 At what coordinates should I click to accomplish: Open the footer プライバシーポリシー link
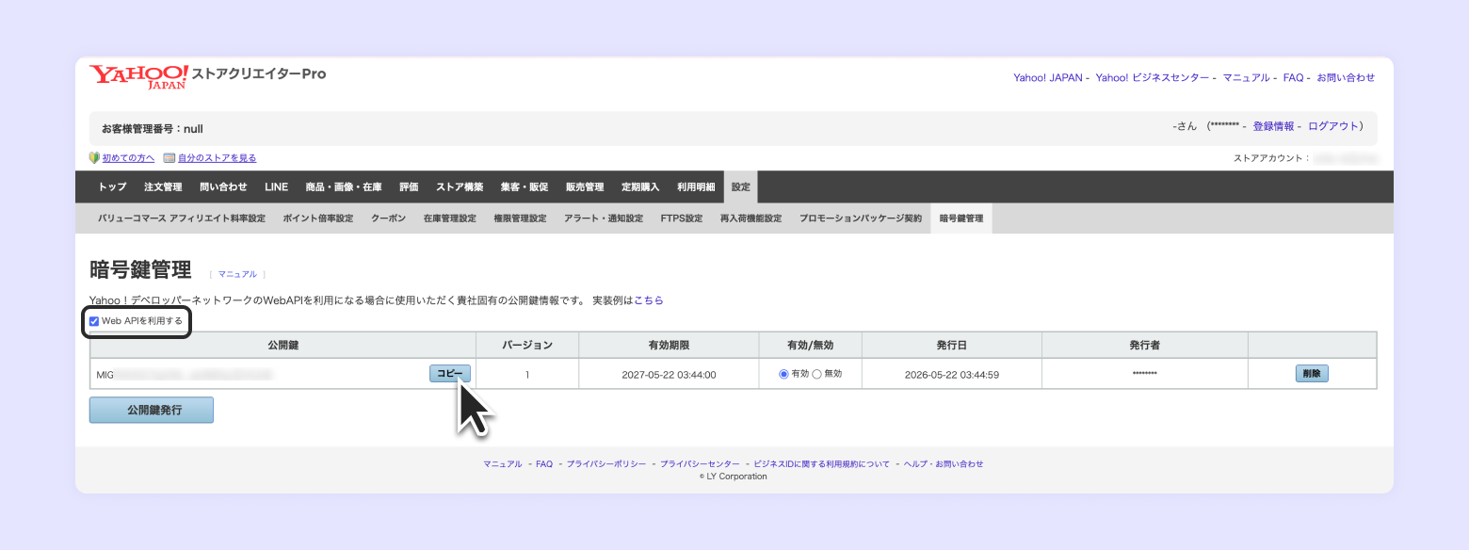click(x=606, y=464)
